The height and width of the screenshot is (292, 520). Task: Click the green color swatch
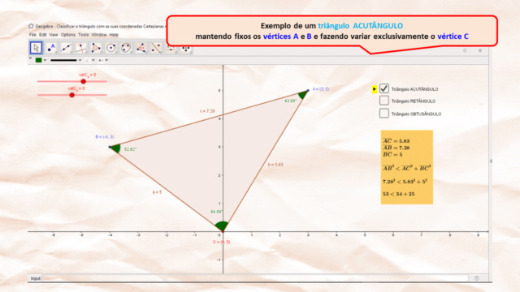(39, 60)
